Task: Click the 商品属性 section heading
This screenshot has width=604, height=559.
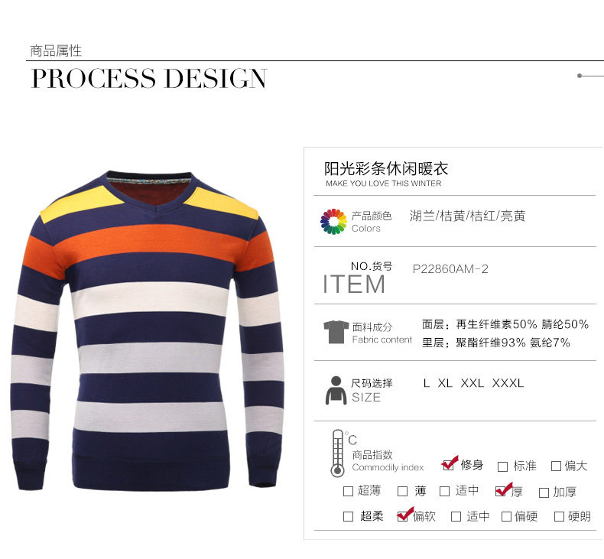Action: point(56,51)
